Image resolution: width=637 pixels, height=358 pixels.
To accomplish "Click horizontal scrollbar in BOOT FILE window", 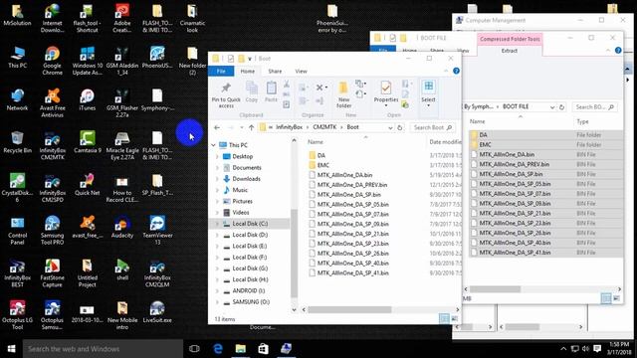I will [495, 289].
